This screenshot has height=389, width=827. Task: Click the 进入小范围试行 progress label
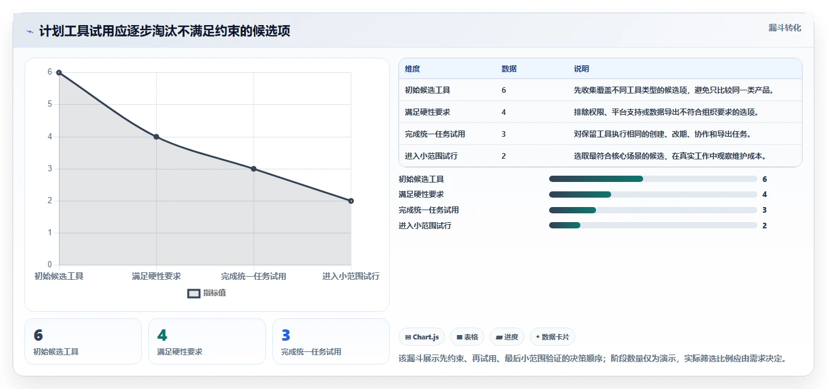point(425,226)
